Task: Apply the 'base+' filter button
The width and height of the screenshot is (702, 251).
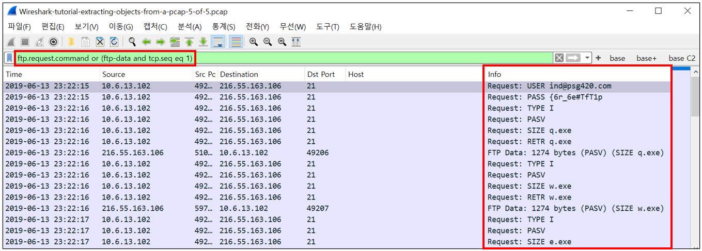Action: [646, 58]
